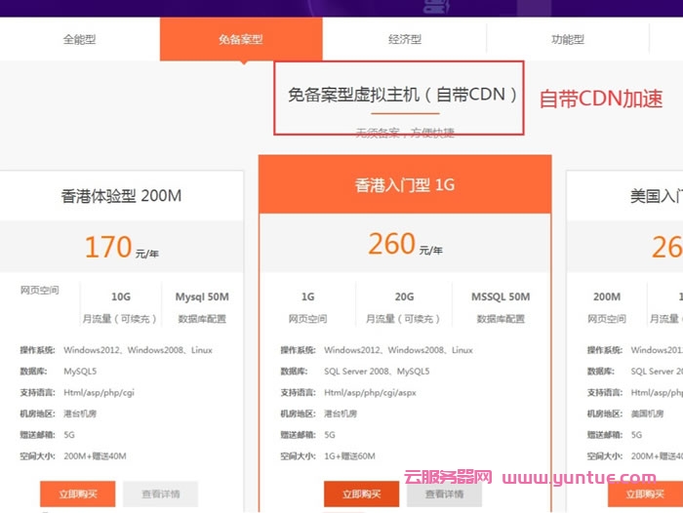Click the 170 元/年 price

coord(121,248)
